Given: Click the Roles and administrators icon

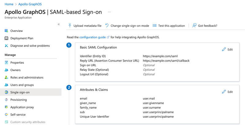Looking at the screenshot, I should click(6, 77).
